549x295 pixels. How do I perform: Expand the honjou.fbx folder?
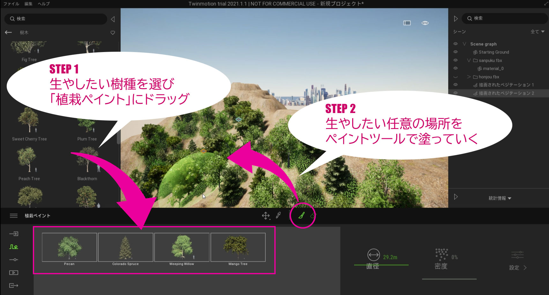coord(469,77)
